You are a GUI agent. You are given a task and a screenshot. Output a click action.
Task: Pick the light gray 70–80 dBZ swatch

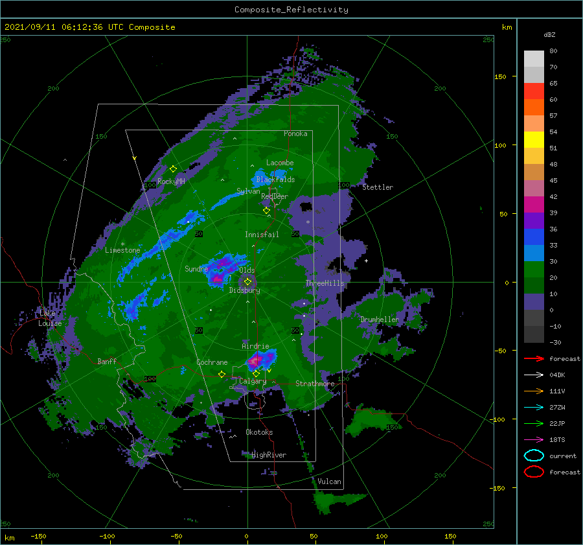point(534,58)
